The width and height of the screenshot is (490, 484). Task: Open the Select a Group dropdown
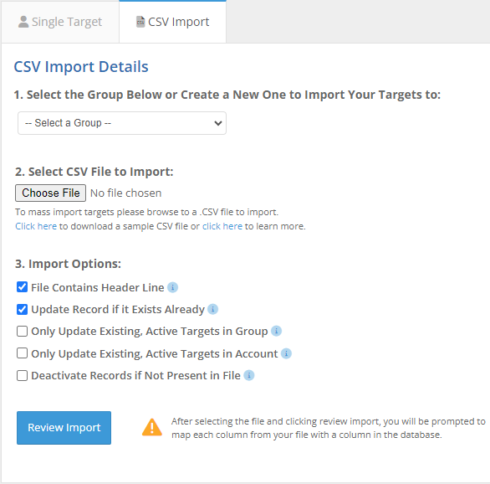click(122, 123)
